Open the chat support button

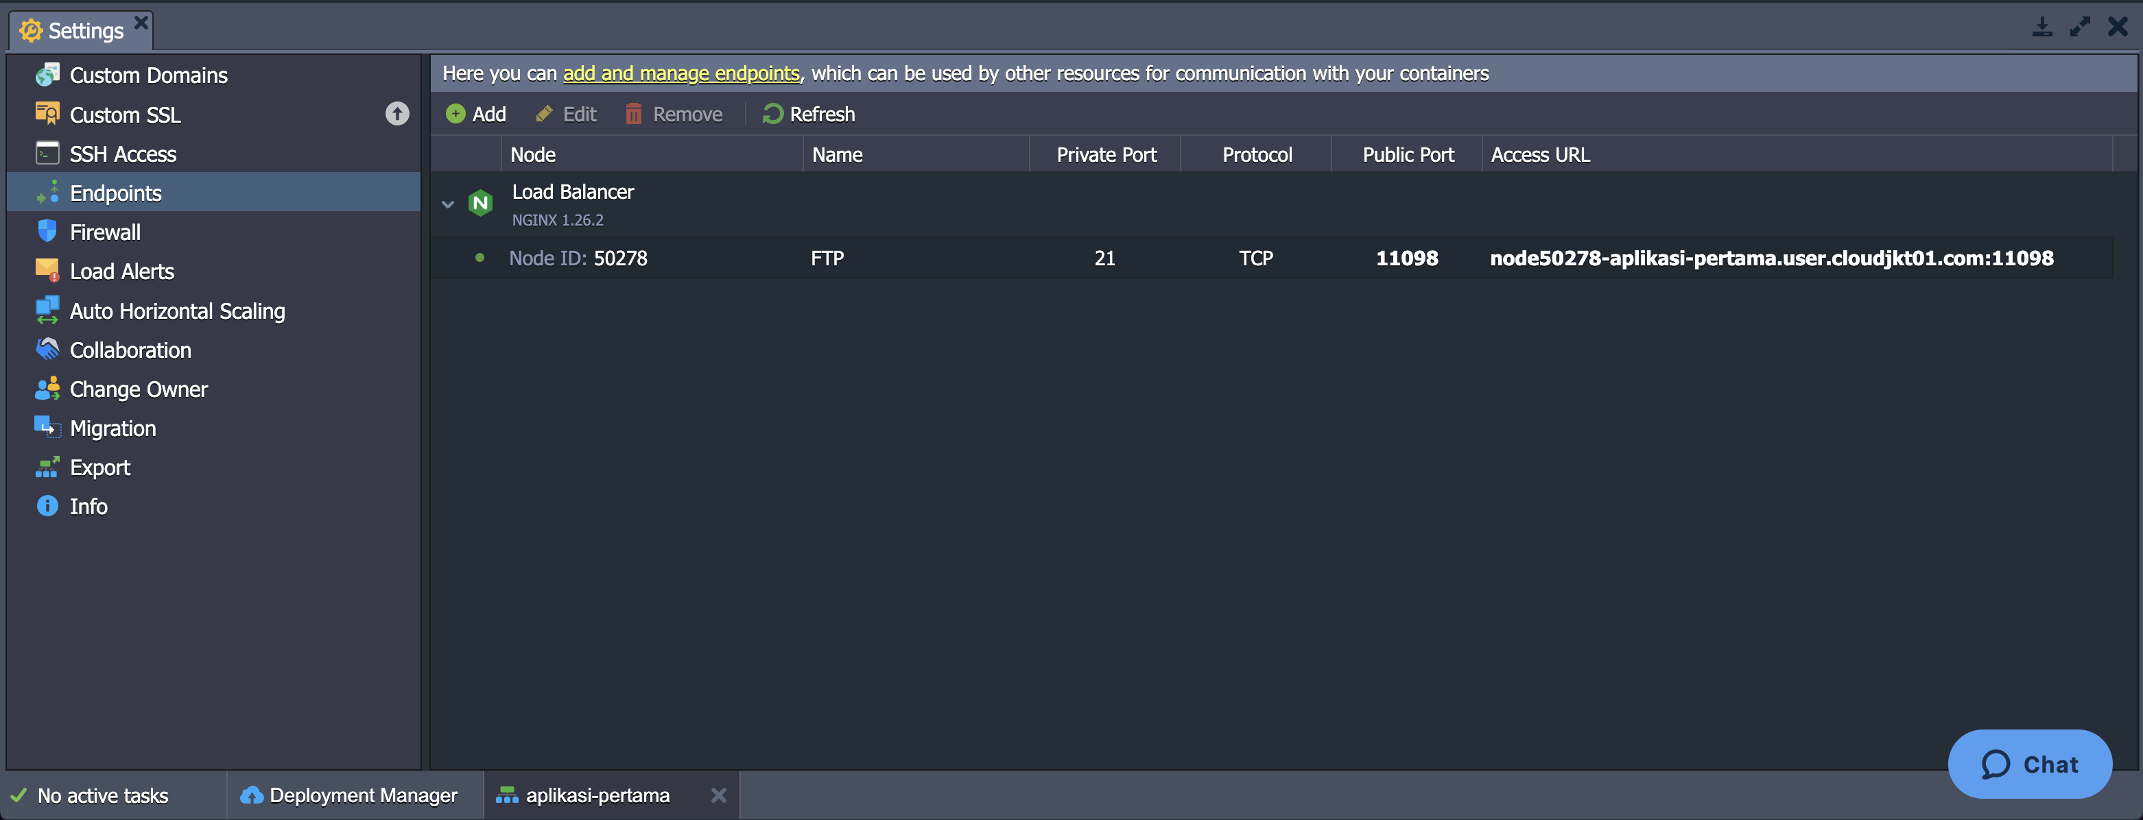tap(2029, 764)
